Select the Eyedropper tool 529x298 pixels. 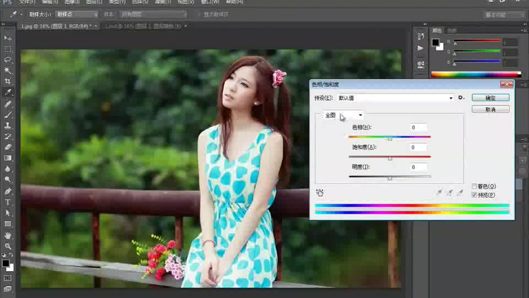(7, 93)
